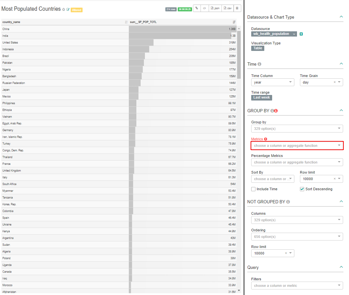Open the hamburger menu for query options
The width and height of the screenshot is (349, 295).
click(237, 8)
